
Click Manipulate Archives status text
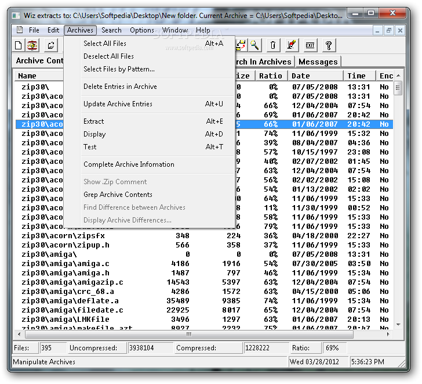coord(44,362)
